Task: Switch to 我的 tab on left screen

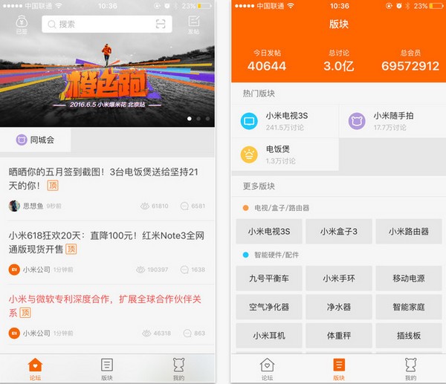Action: tap(178, 369)
